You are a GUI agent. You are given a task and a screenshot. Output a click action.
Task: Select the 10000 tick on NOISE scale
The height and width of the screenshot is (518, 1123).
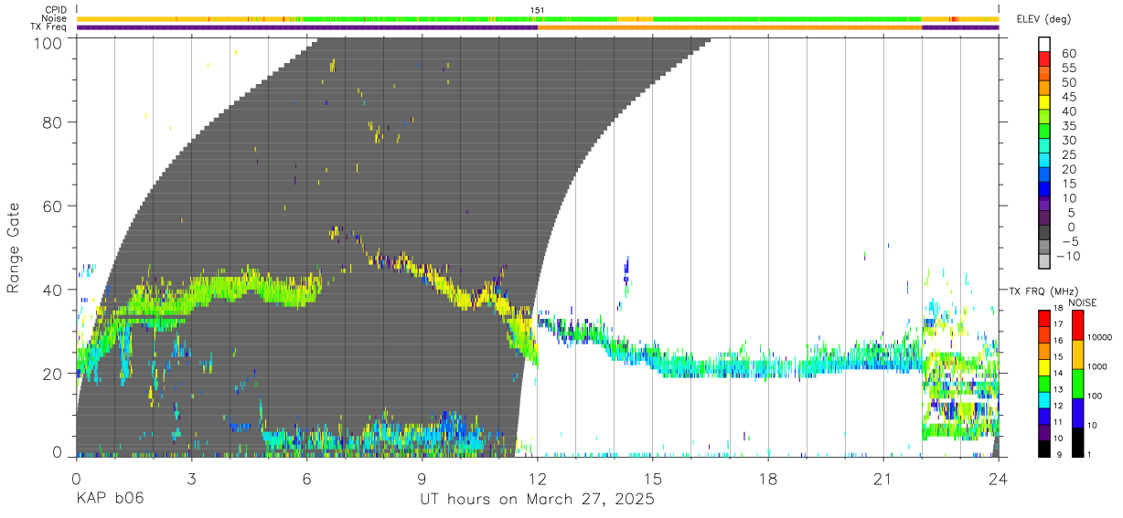point(1101,337)
